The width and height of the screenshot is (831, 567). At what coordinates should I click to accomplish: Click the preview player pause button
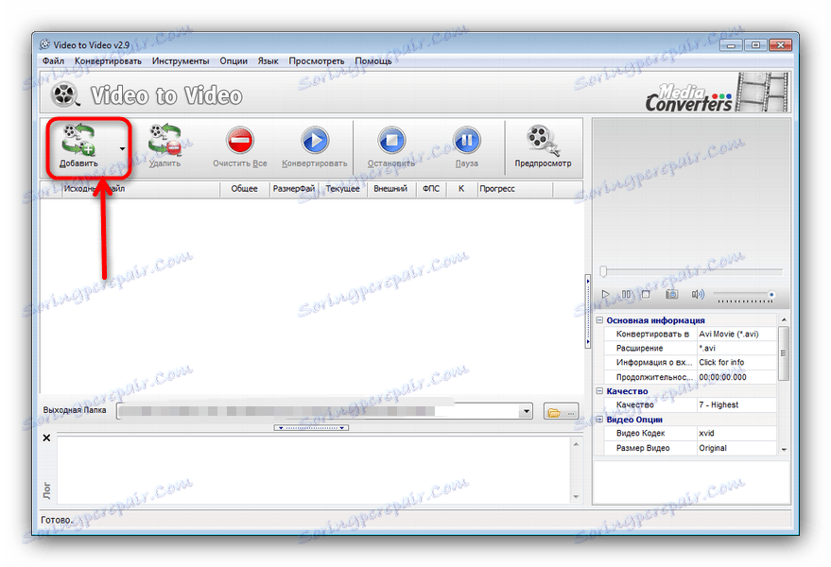(x=626, y=294)
